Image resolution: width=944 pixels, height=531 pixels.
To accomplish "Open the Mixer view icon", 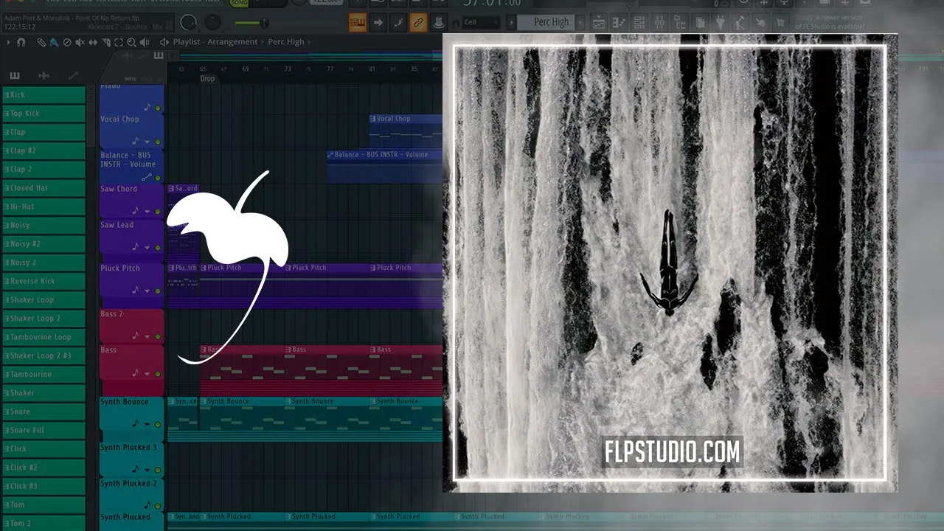I will point(659,23).
